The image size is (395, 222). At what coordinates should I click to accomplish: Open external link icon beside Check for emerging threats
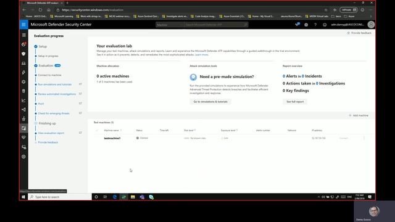point(80,113)
